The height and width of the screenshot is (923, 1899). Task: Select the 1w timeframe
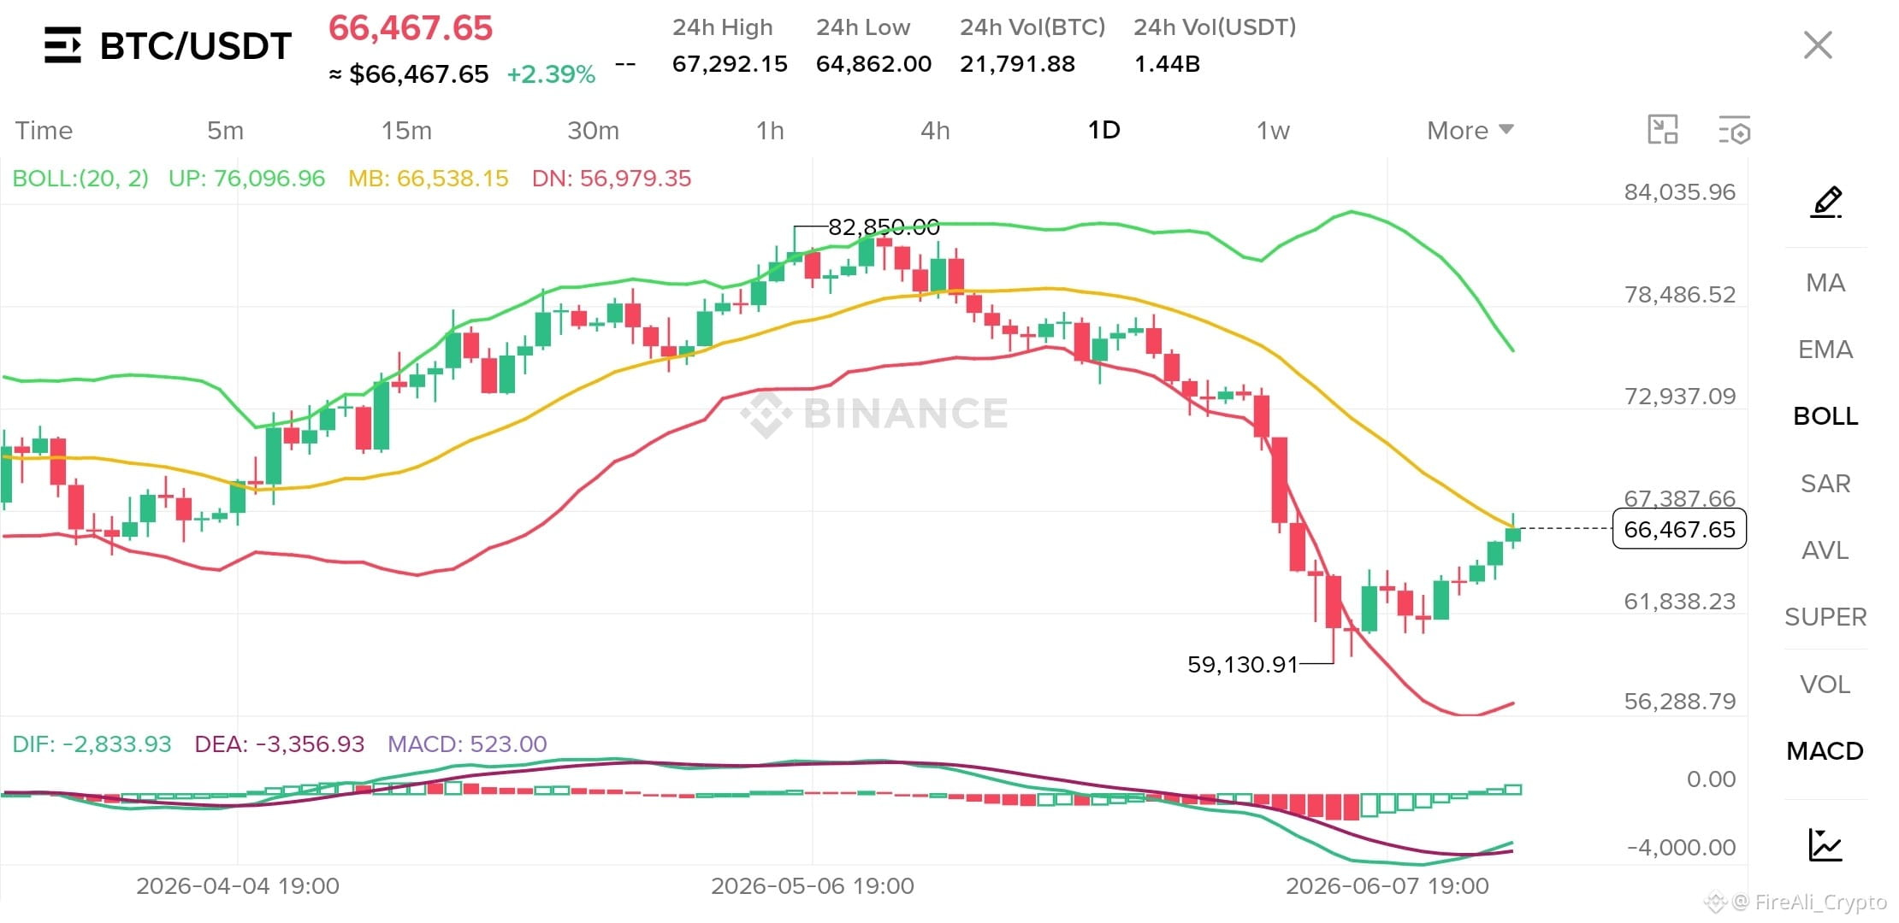[1273, 131]
